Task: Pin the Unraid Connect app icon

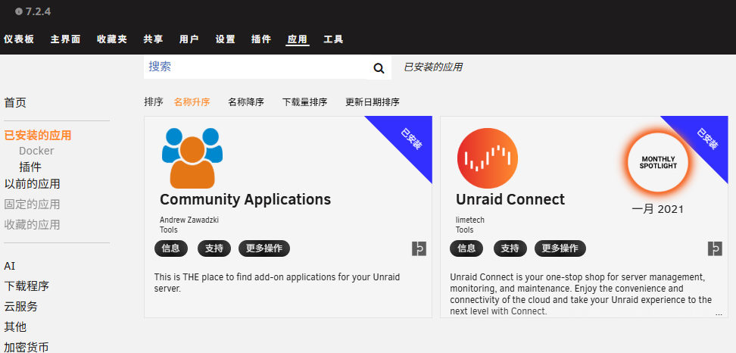Action: pyautogui.click(x=715, y=248)
